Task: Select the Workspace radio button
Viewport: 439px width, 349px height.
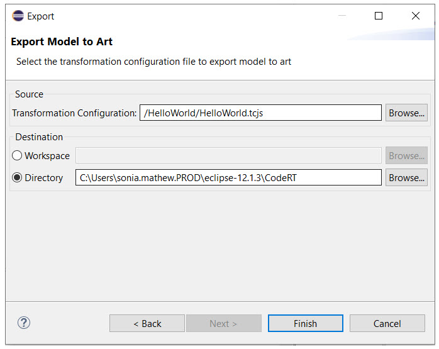Action: 17,155
